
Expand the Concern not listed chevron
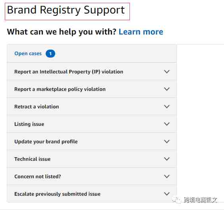tap(167, 176)
